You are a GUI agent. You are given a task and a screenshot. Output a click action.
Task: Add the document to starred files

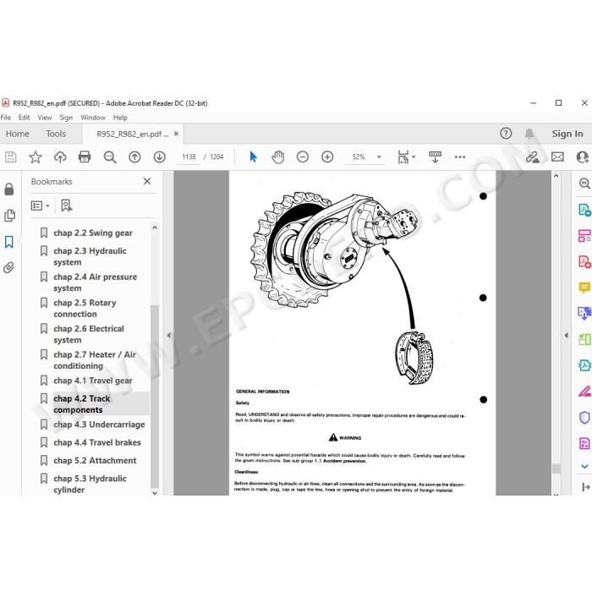point(36,156)
